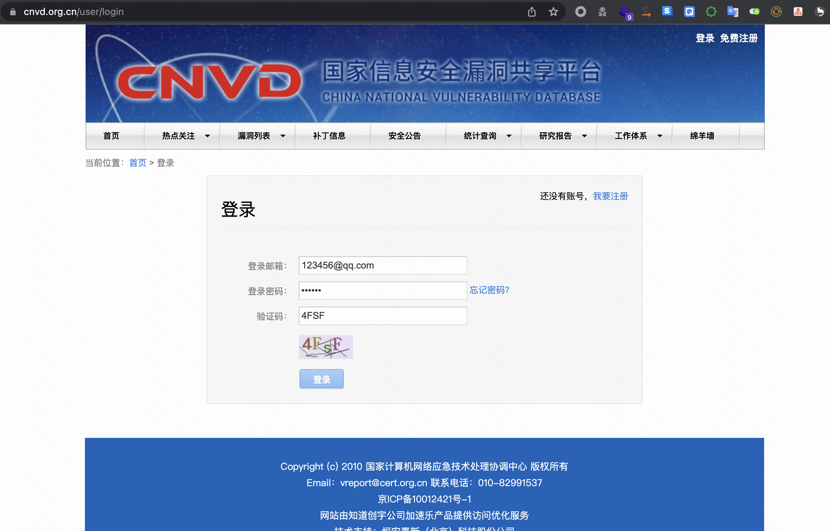Open the 绵羊墙 nav menu item
This screenshot has height=531, width=830.
tap(702, 136)
